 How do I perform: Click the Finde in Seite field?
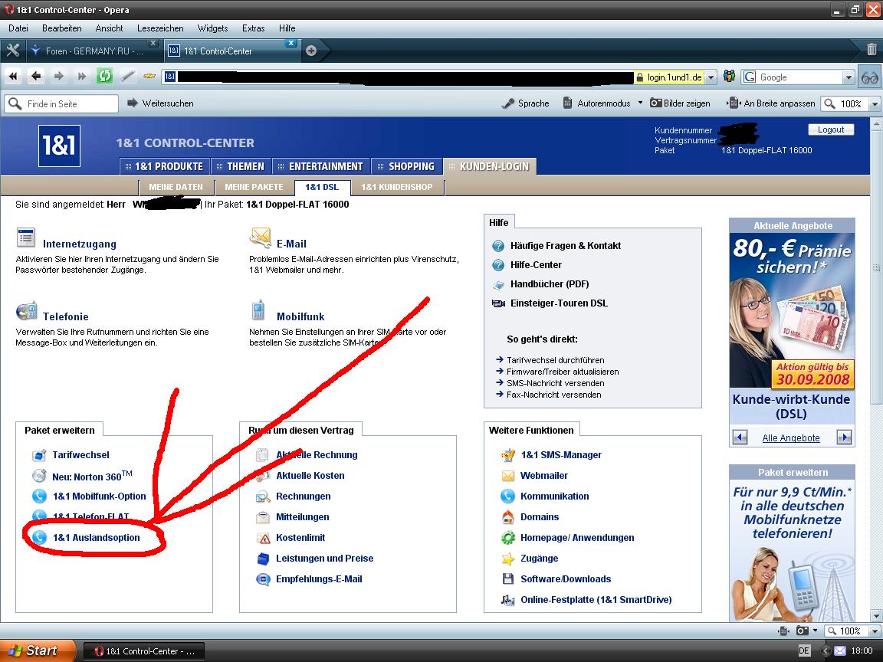click(71, 103)
